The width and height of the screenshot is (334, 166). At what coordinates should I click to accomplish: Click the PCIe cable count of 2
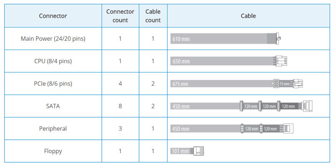coord(153,84)
